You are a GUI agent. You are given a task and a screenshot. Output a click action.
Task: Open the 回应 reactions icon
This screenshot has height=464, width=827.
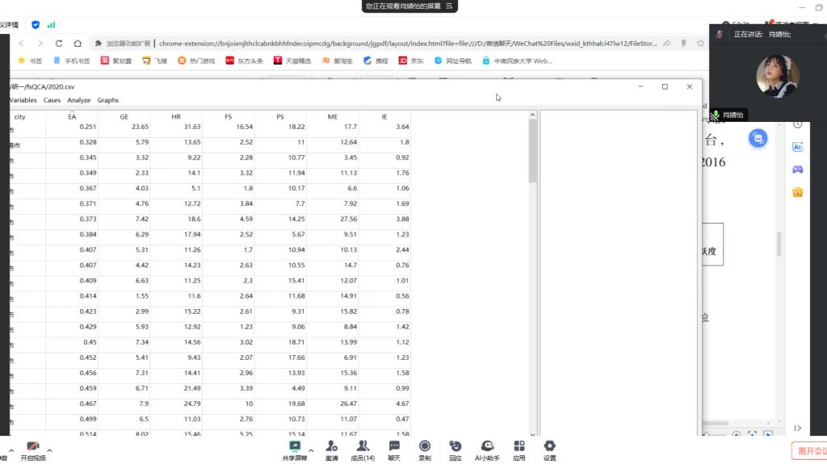pos(455,451)
